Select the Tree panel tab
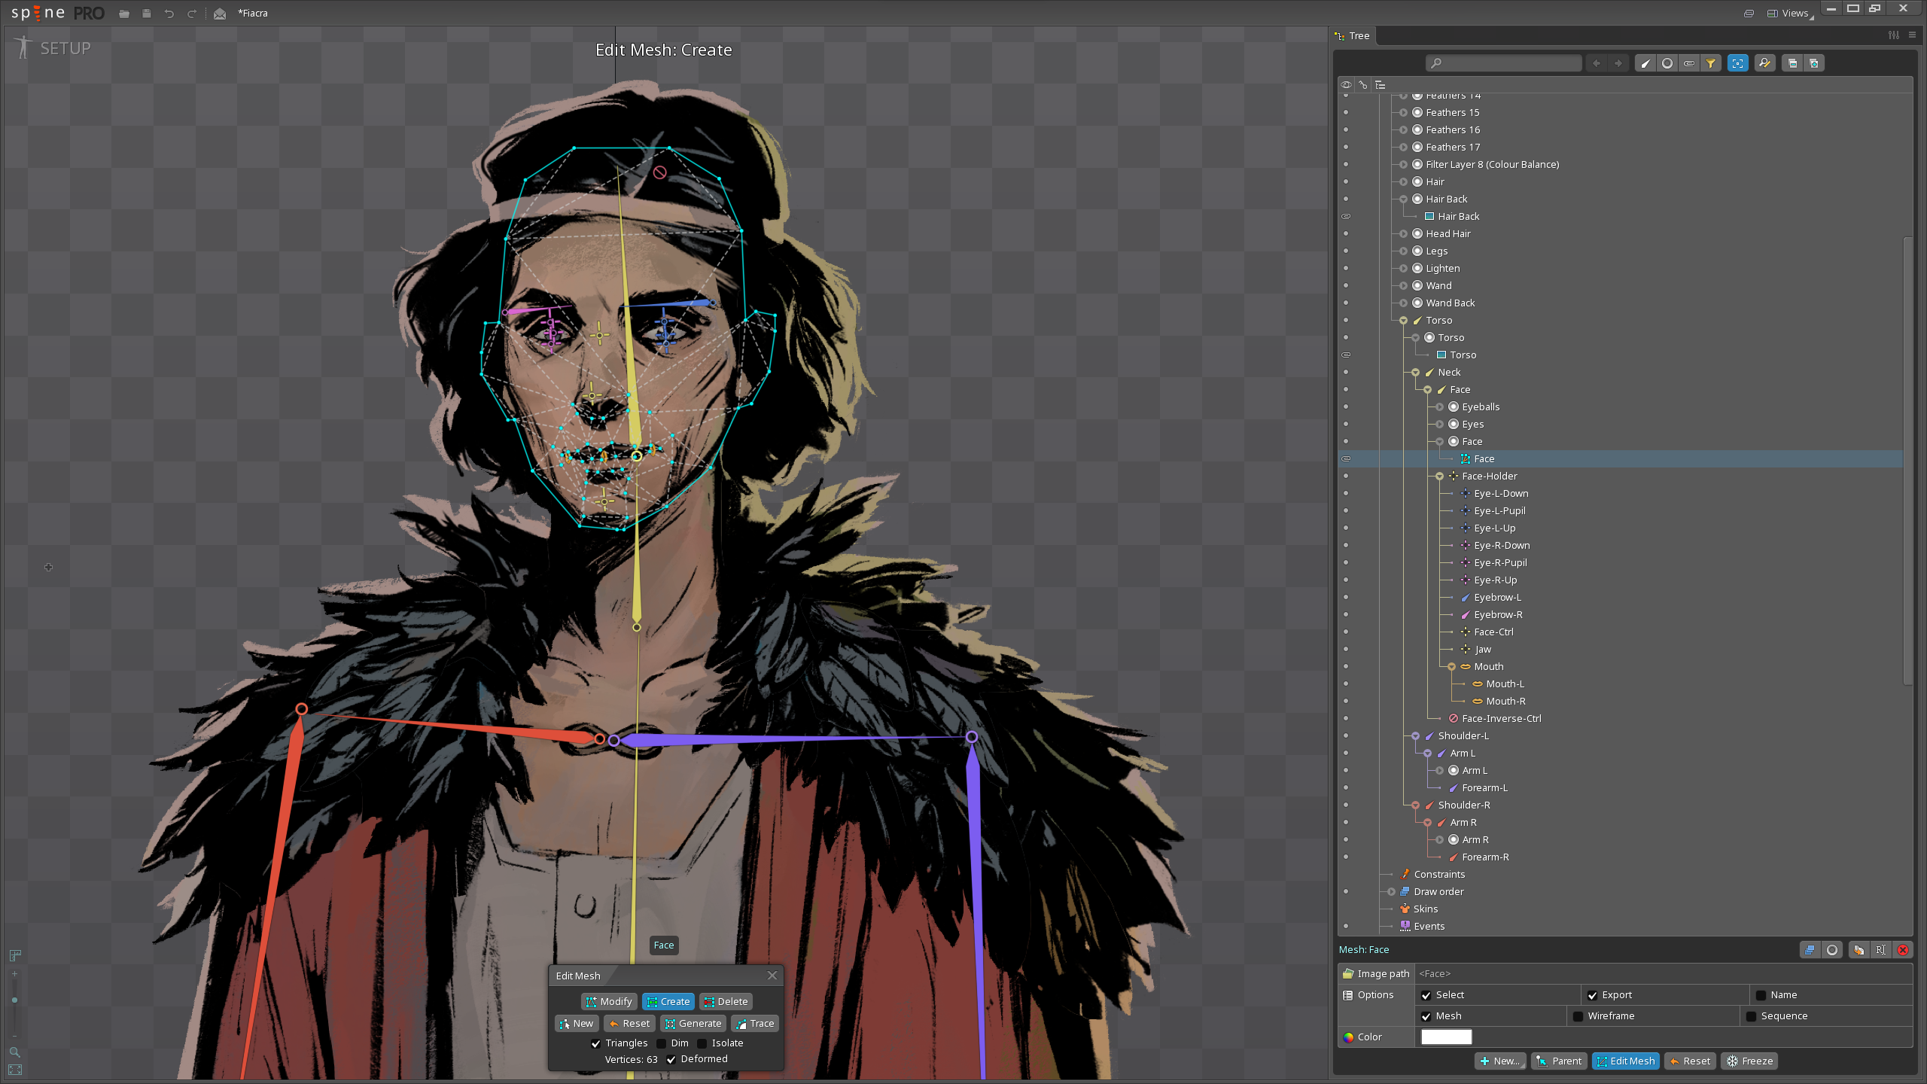 point(1353,35)
